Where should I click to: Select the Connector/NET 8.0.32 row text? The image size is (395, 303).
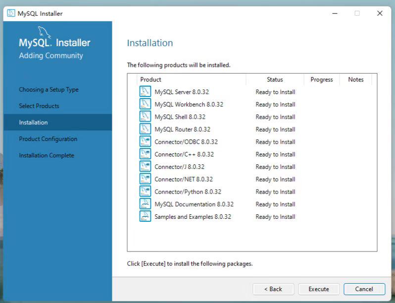tap(184, 179)
